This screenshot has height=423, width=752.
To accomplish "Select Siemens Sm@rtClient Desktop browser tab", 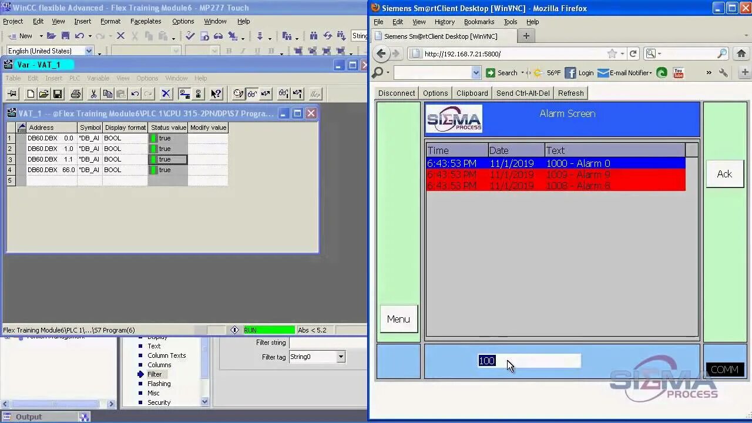I will point(445,36).
